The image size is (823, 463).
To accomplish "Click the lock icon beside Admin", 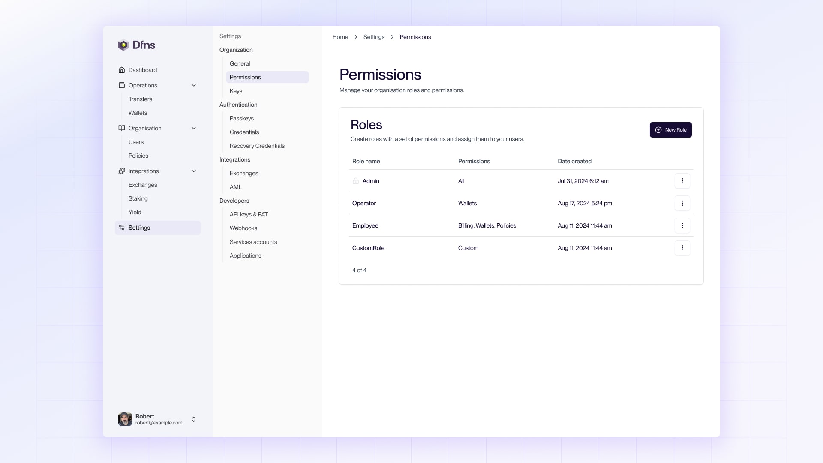I will (x=356, y=181).
